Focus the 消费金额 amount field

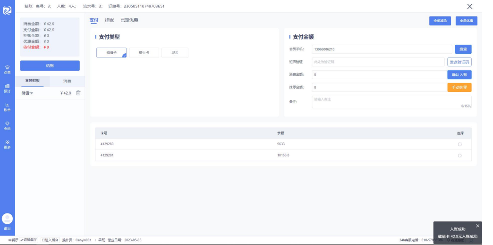tap(380, 74)
